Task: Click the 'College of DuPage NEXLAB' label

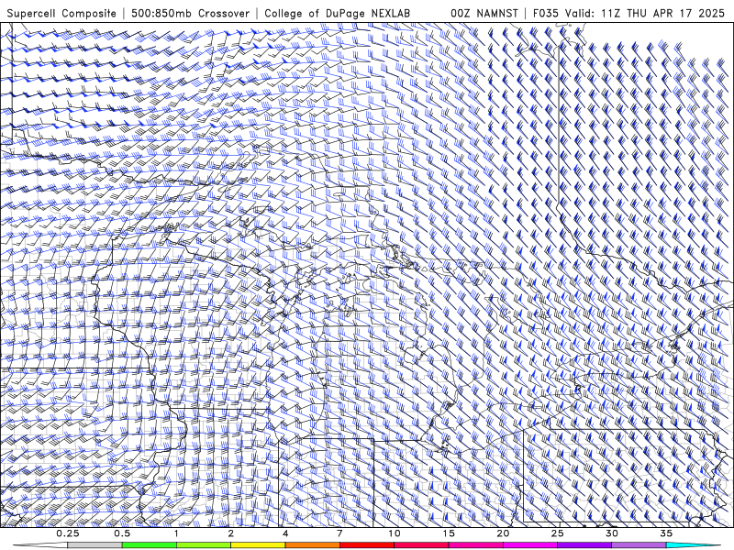Action: click(337, 13)
